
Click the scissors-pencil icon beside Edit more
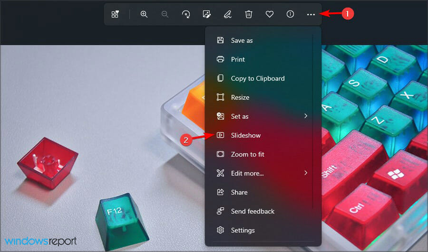click(x=220, y=173)
